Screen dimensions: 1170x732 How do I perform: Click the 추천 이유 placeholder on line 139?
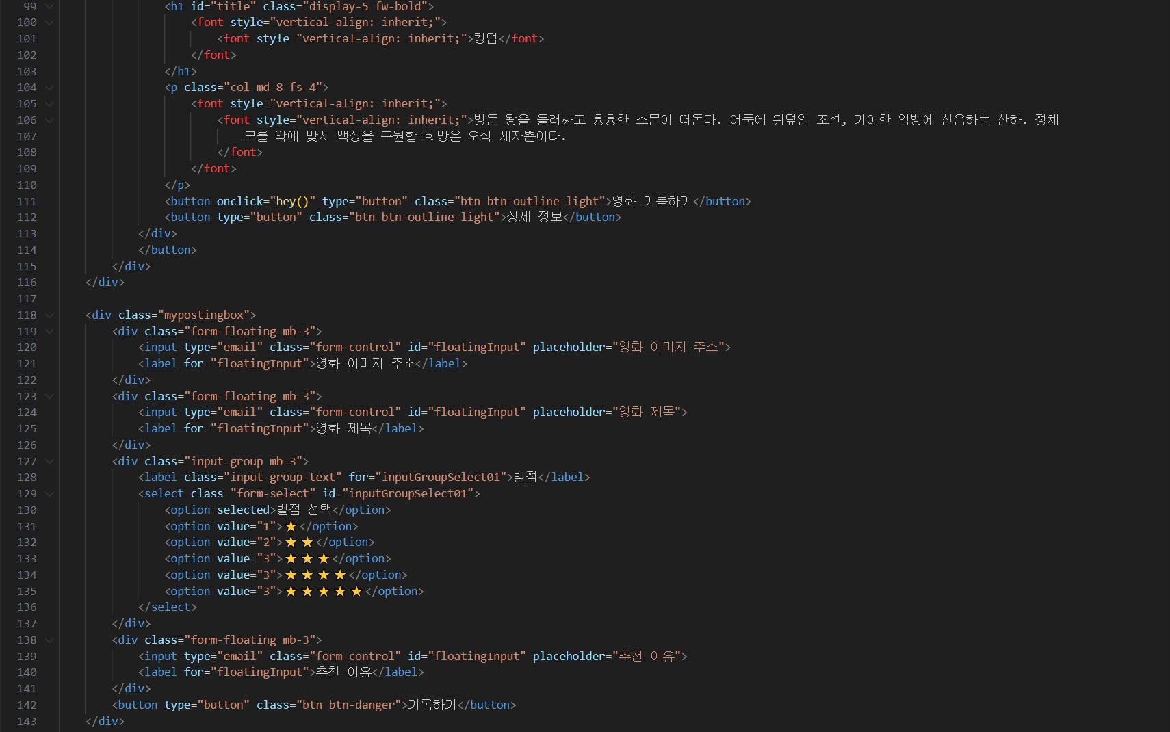coord(647,656)
